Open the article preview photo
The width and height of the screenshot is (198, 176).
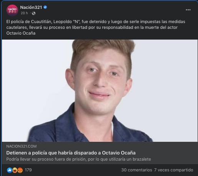tap(100, 91)
